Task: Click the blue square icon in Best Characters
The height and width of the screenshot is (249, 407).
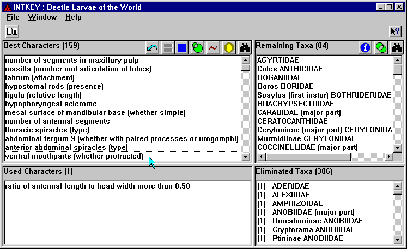Action: (x=181, y=48)
